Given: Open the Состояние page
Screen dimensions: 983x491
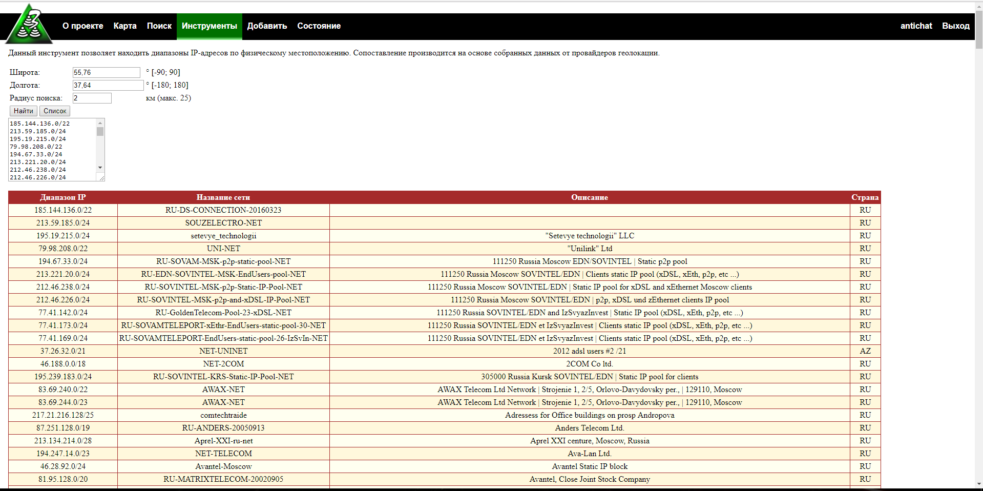Looking at the screenshot, I should pos(319,26).
